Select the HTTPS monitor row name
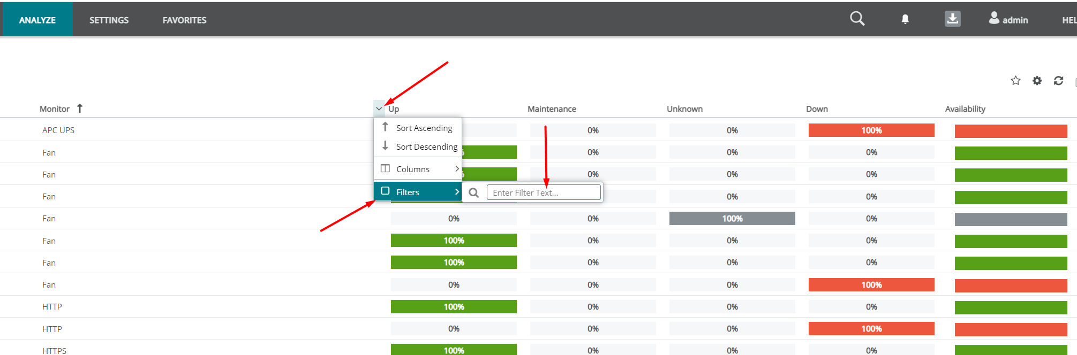 tap(55, 351)
